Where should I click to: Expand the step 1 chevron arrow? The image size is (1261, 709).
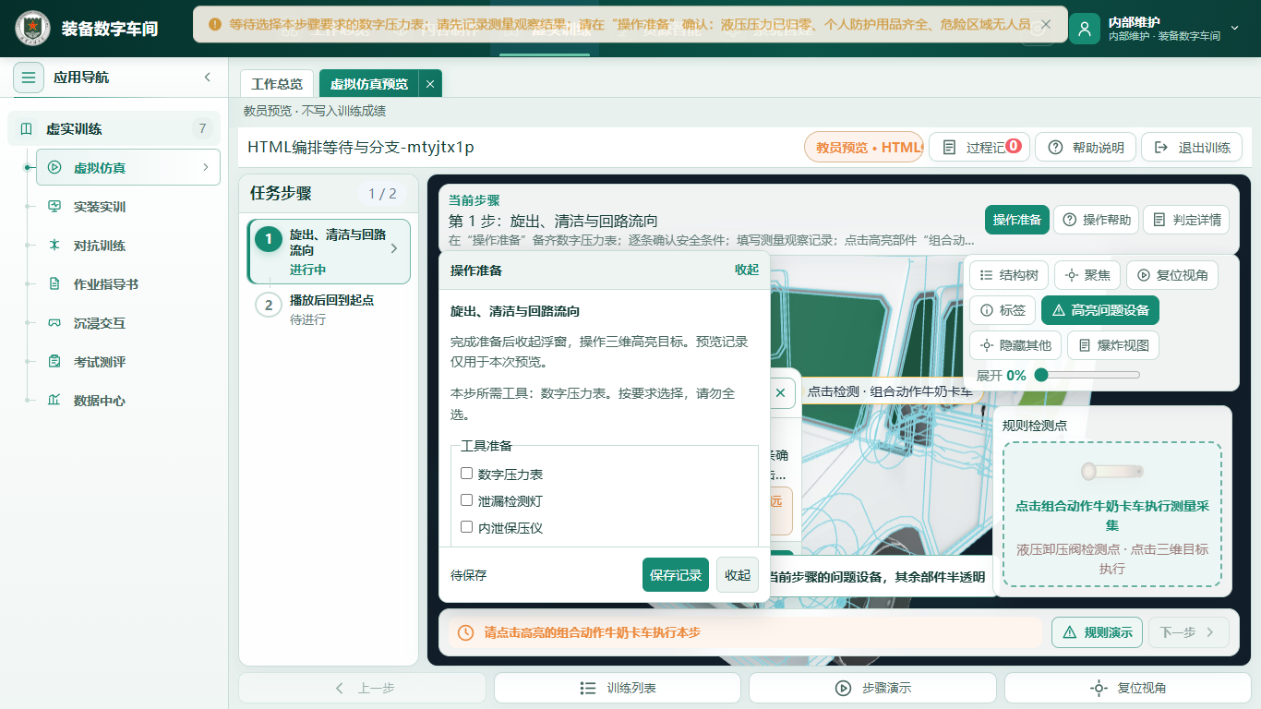pos(395,248)
